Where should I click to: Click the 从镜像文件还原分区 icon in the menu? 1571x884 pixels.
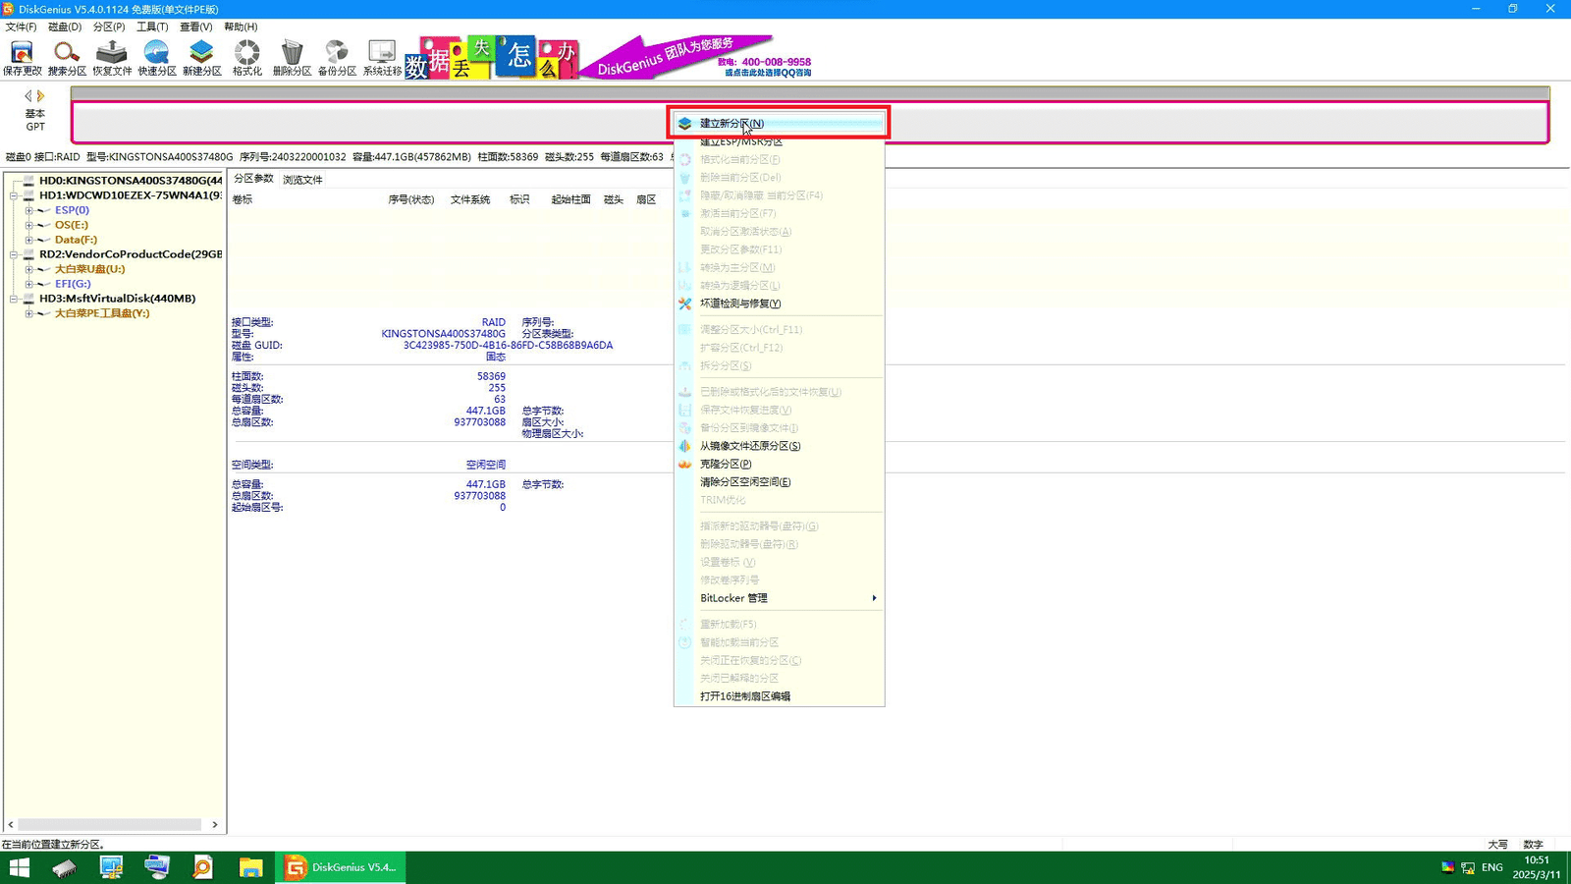click(685, 446)
